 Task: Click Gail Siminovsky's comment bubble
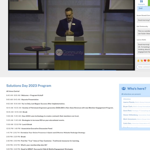coord(143,32)
